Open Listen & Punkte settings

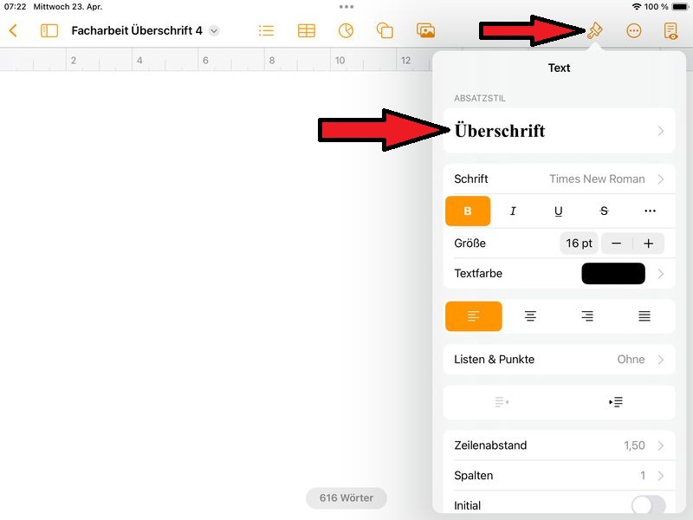pos(559,360)
